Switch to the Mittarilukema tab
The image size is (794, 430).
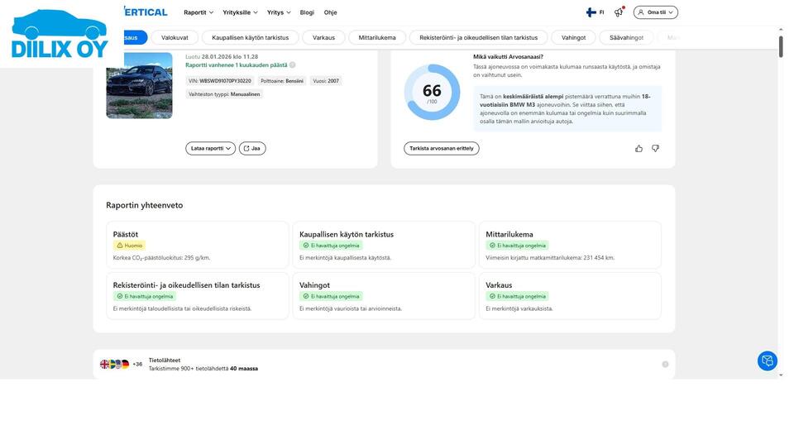377,37
